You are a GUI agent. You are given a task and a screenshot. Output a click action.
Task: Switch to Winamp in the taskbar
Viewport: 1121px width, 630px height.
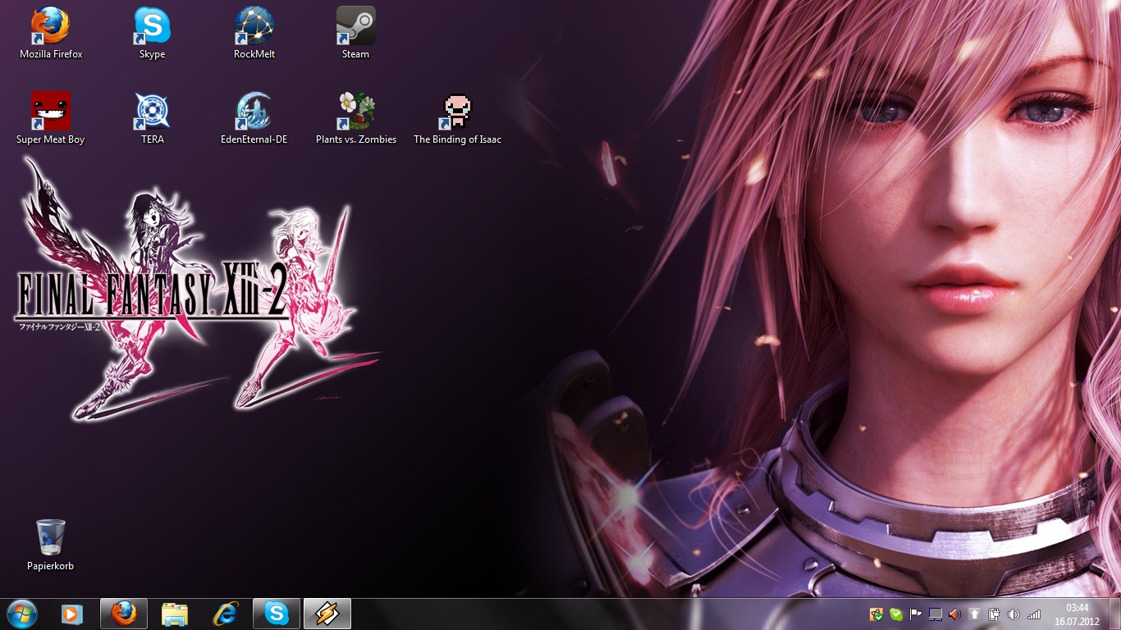coord(327,614)
